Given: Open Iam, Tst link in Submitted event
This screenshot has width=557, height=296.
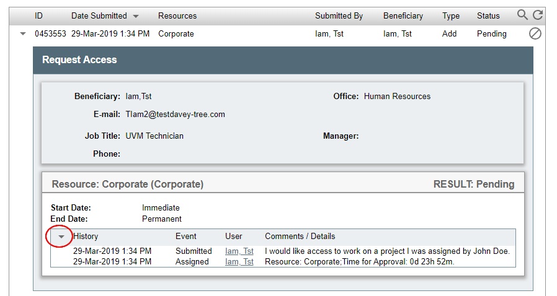Looking at the screenshot, I should click(239, 251).
